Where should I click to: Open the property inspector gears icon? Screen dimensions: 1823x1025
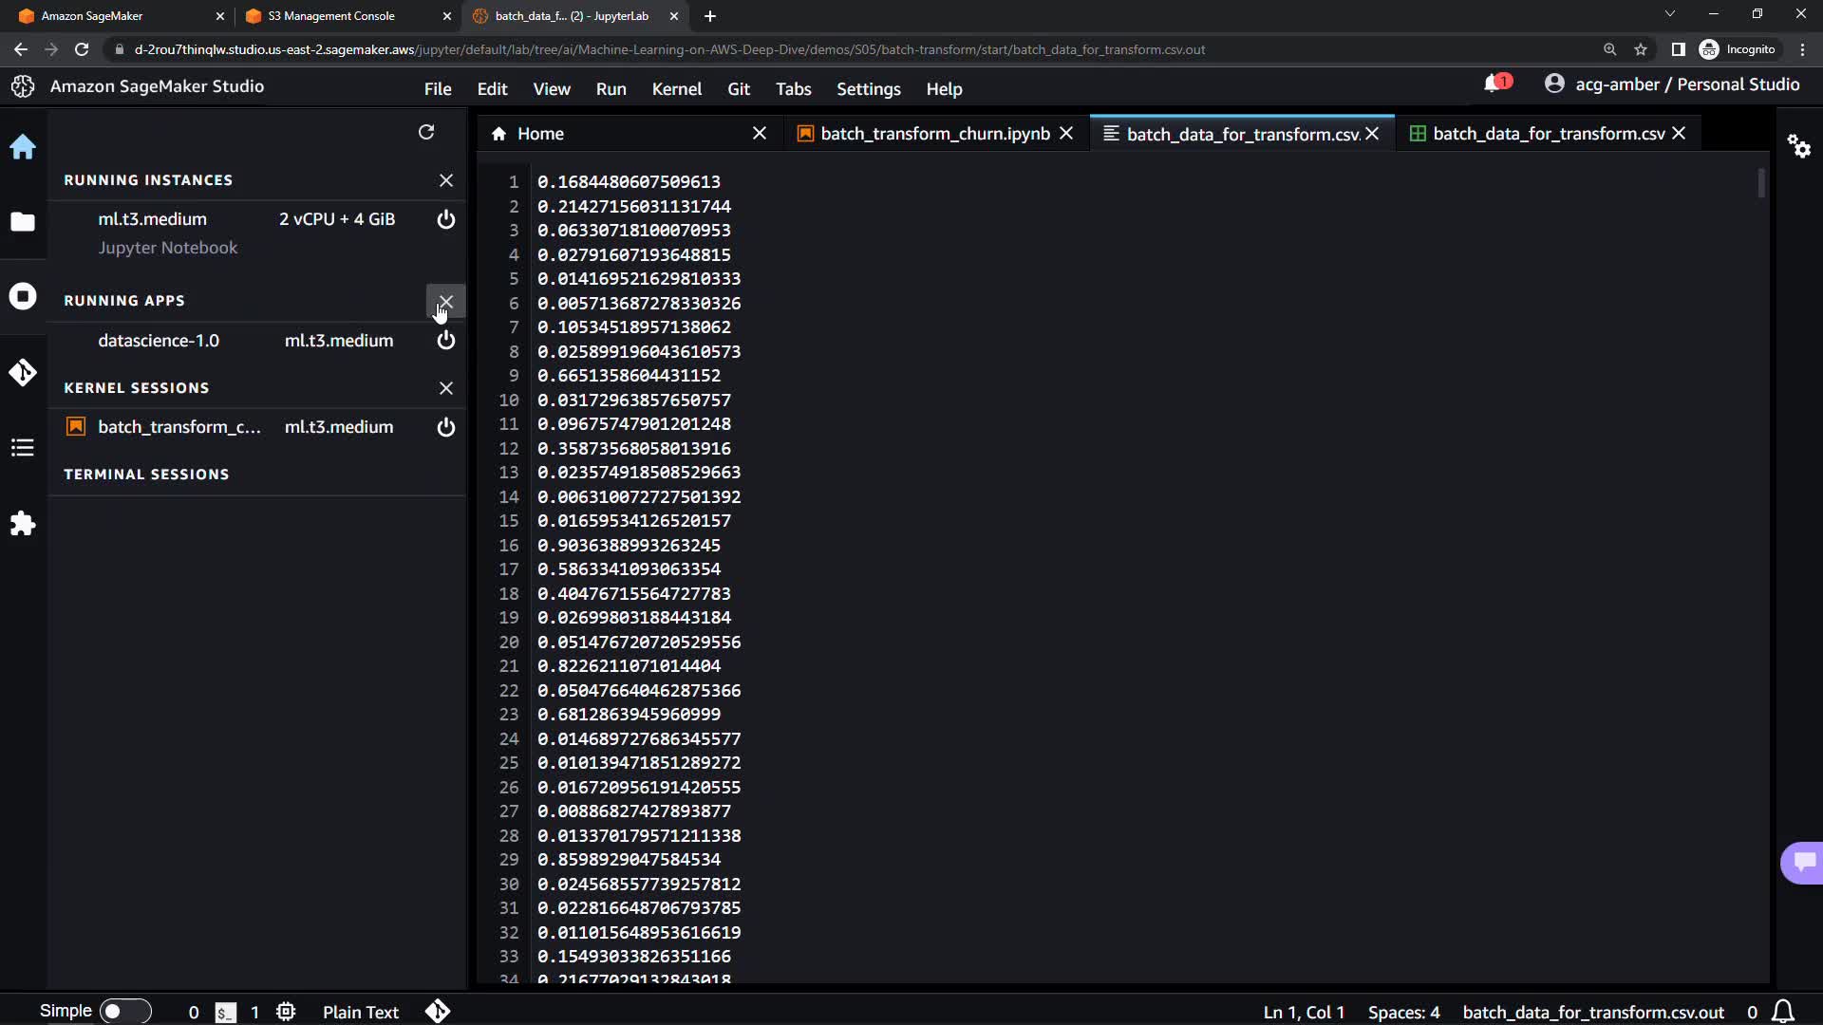1798,146
